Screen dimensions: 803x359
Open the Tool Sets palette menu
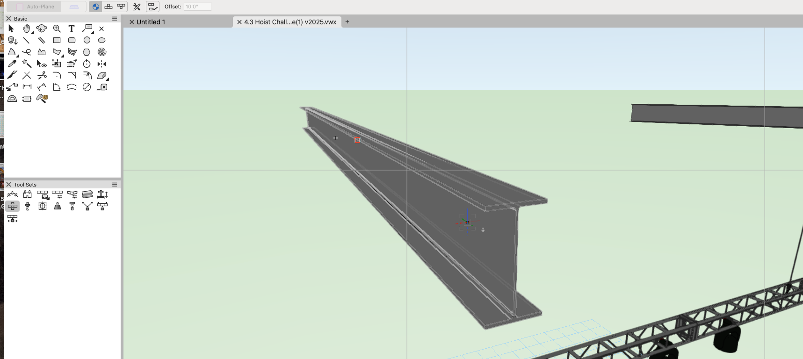(x=115, y=185)
